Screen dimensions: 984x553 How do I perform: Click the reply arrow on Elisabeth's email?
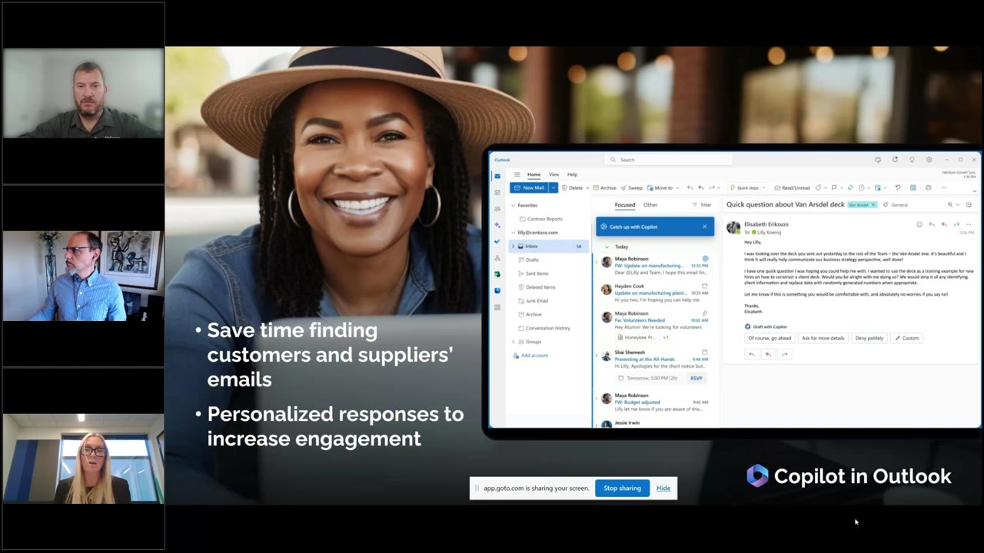(x=932, y=224)
